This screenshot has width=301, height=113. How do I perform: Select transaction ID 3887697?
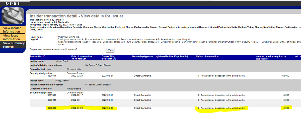(51, 95)
